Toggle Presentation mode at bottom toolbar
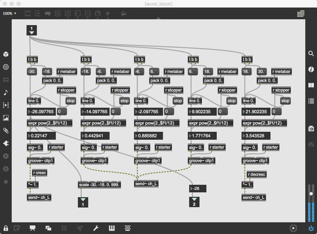Screen dimensions: 317x234 click(32, 228)
